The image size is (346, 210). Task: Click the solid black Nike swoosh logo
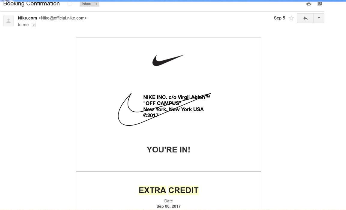[x=168, y=60]
